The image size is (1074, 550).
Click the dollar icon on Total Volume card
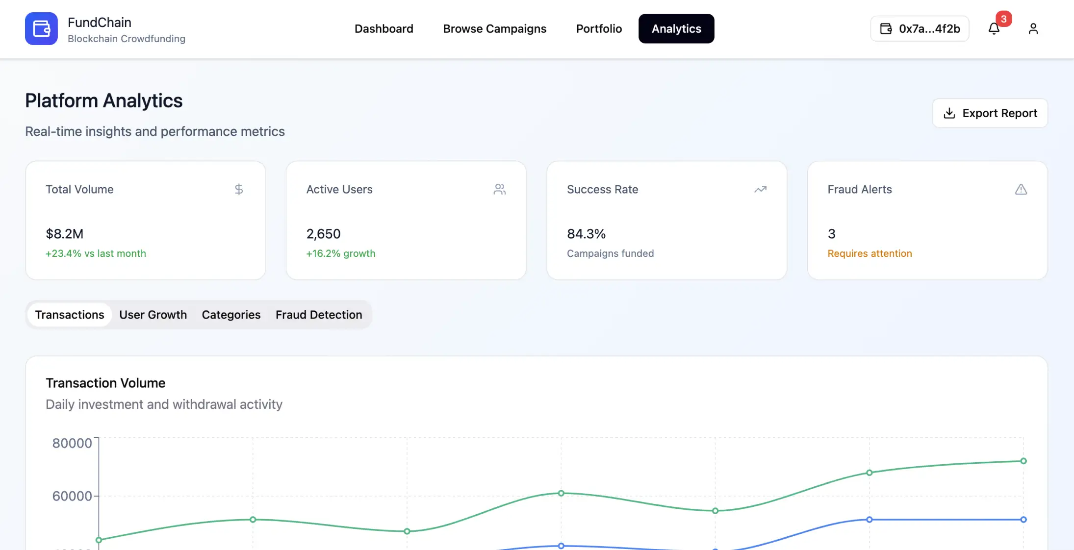tap(239, 189)
